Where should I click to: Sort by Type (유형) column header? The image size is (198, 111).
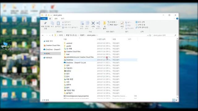(114, 39)
